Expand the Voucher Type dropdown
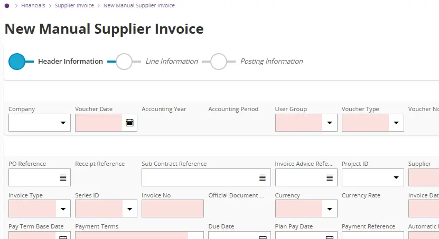 tap(396, 123)
